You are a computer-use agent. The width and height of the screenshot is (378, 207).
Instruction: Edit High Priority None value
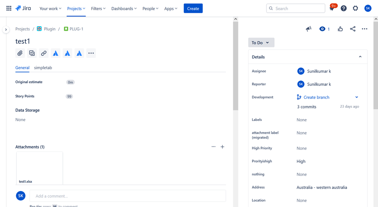click(302, 148)
